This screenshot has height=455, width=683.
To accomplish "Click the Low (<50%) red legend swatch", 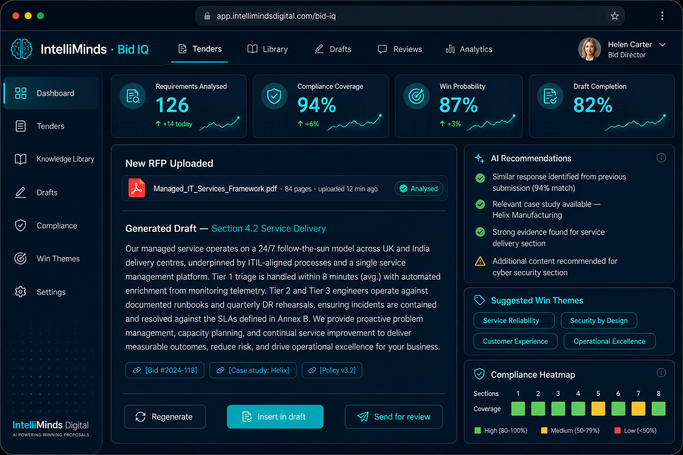I will click(617, 431).
